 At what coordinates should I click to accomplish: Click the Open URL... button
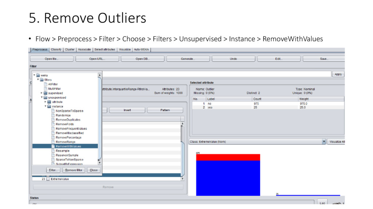coord(97,59)
